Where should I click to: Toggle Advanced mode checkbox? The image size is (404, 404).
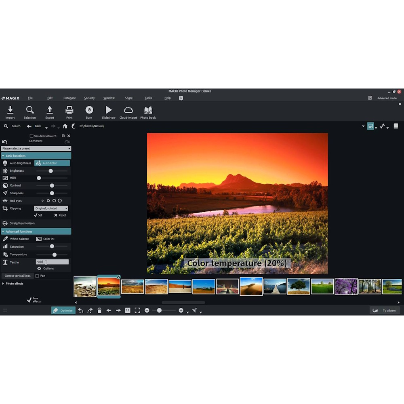pyautogui.click(x=370, y=98)
